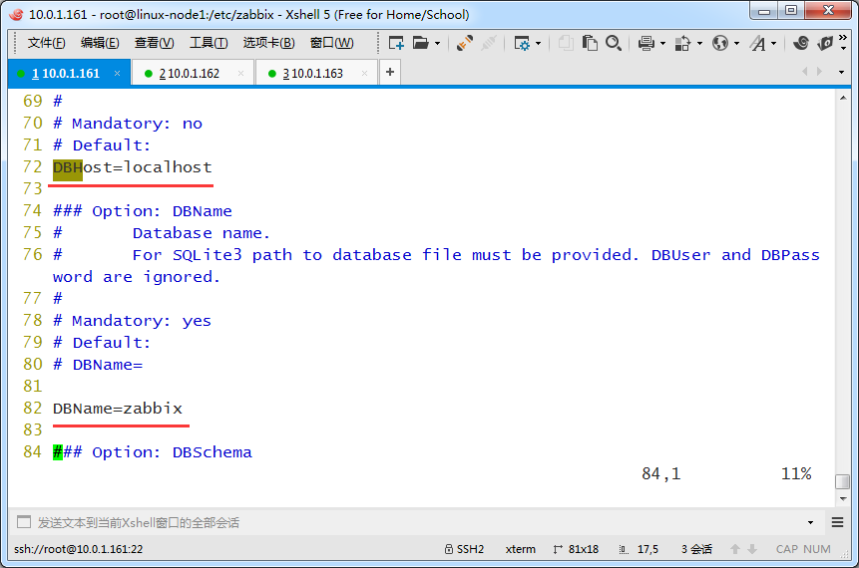The width and height of the screenshot is (859, 568).
Task: Open the Window menu (窗口)
Action: pyautogui.click(x=331, y=43)
